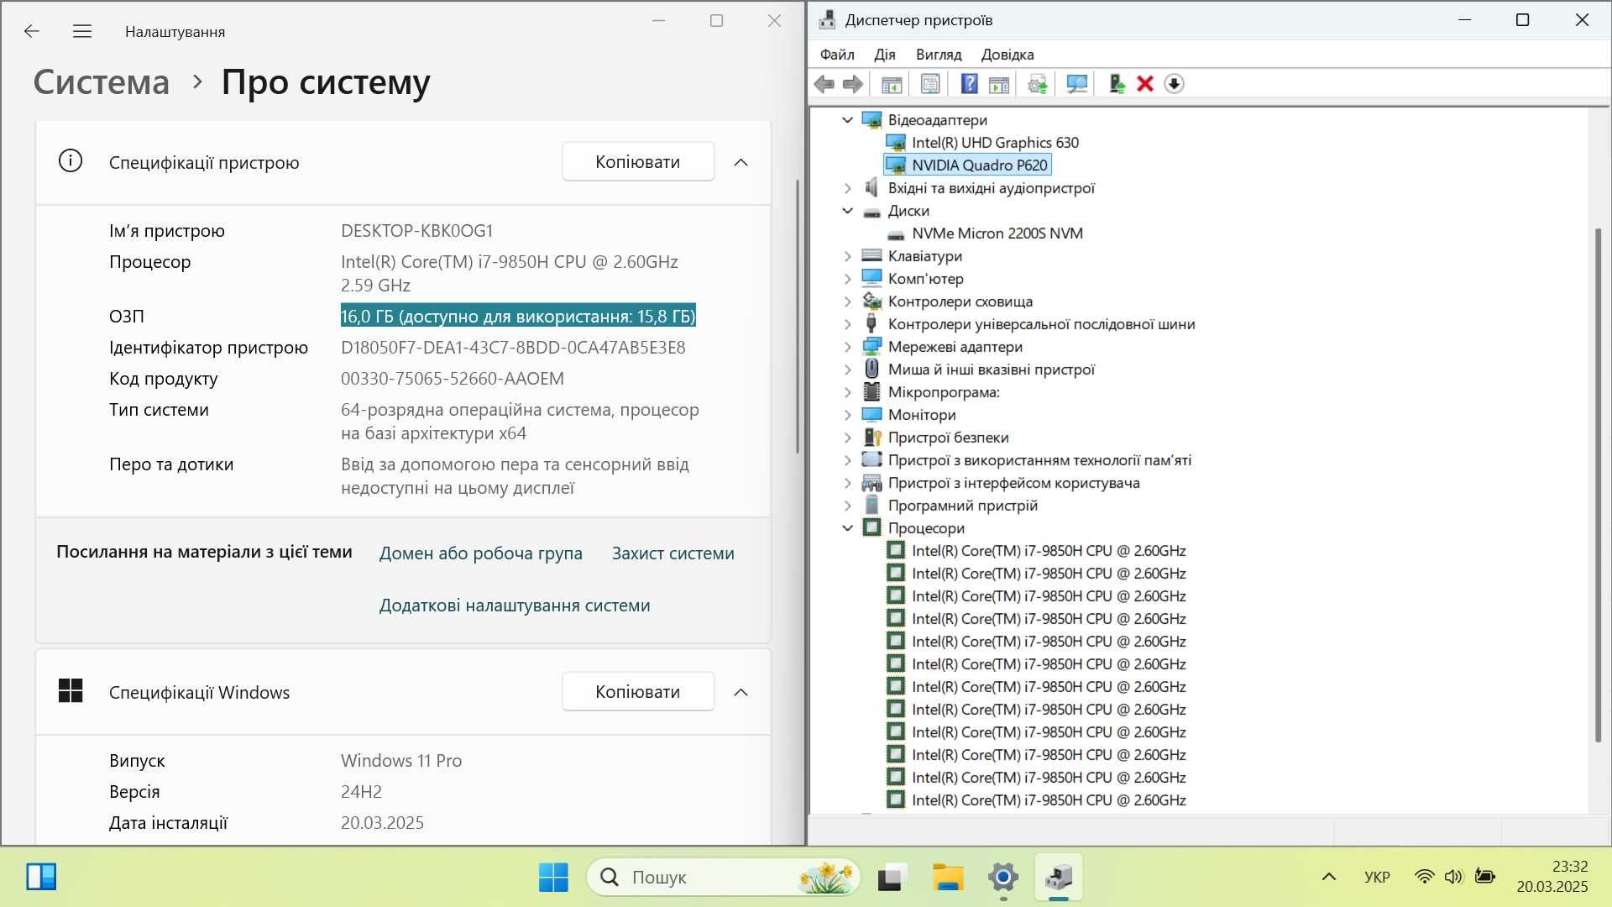This screenshot has height=907, width=1612.
Task: Open the Widgets icon on taskbar
Action: [x=41, y=878]
